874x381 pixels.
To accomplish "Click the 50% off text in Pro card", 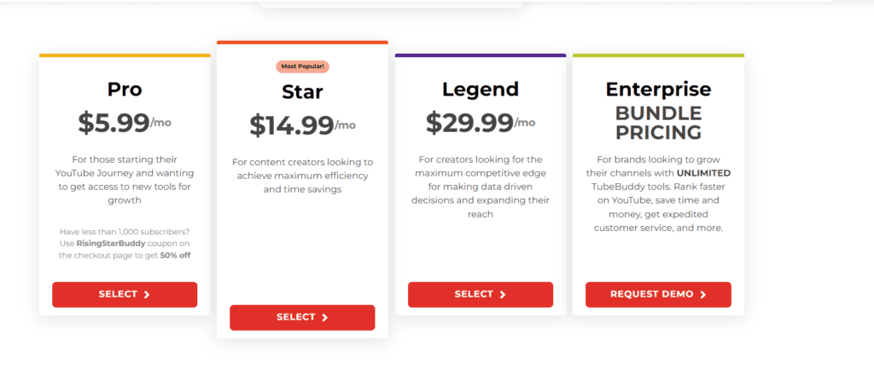I will [175, 255].
